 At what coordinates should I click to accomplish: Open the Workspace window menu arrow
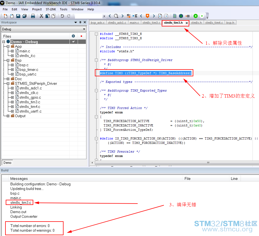pos(76,22)
